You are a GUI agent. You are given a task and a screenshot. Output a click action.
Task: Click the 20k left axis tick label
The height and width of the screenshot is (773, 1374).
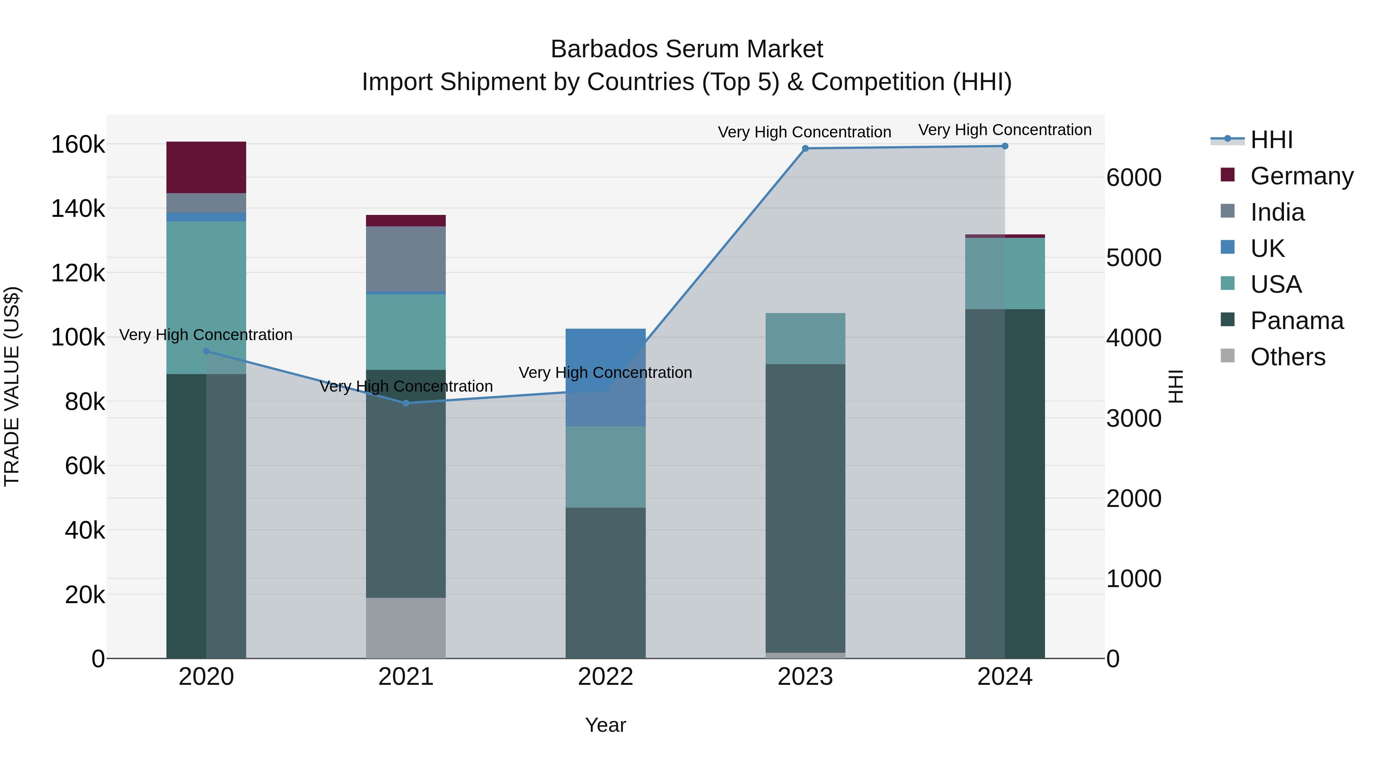(85, 595)
